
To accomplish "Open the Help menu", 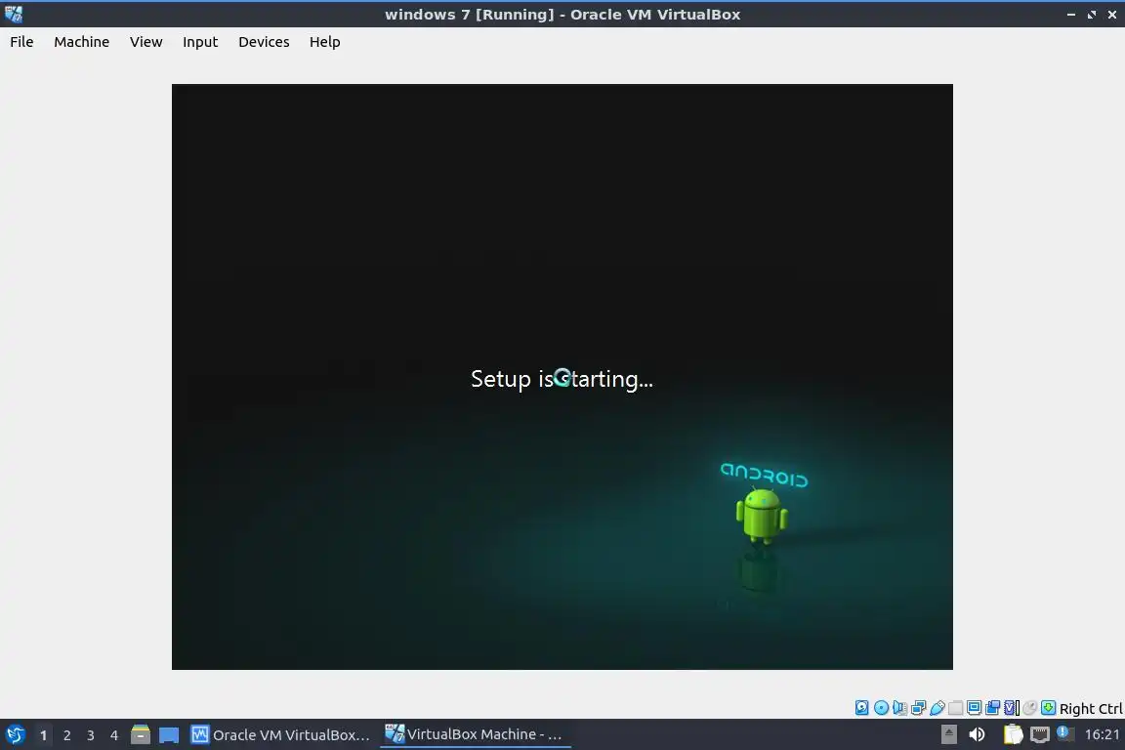I will [325, 42].
